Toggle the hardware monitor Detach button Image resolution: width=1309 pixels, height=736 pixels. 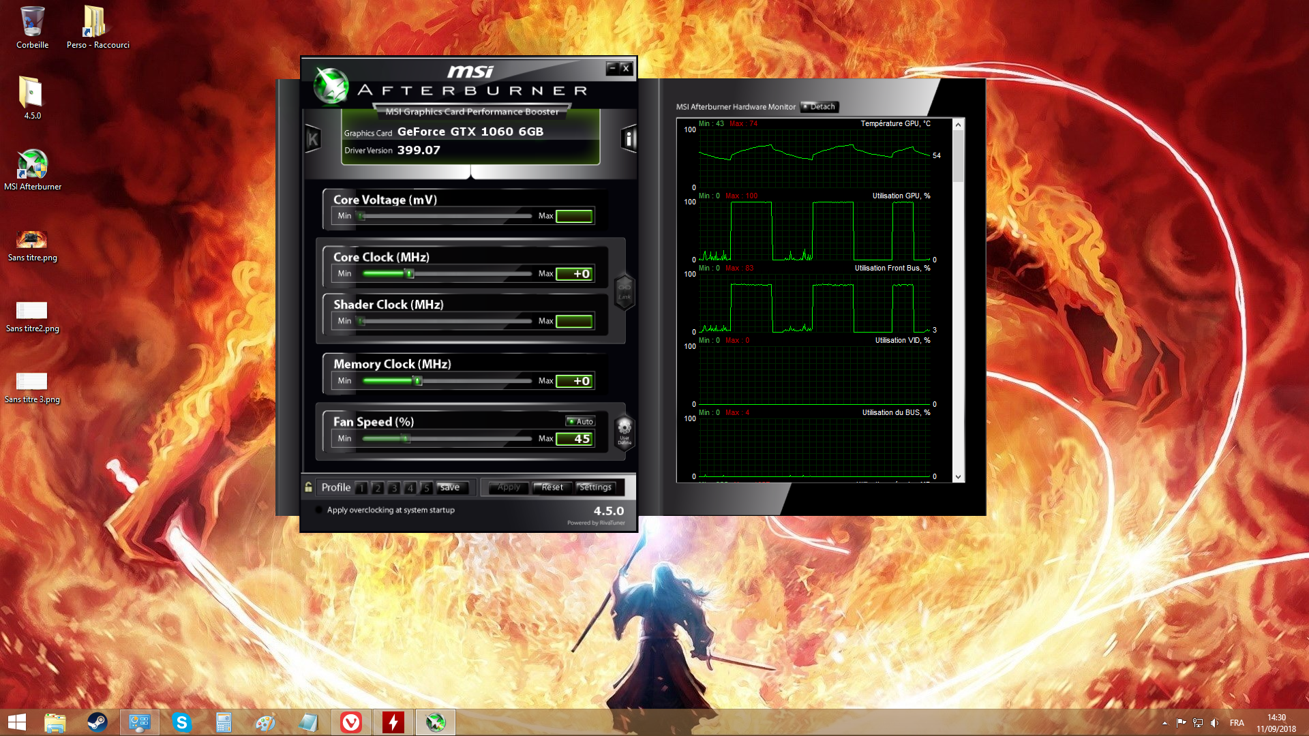(x=819, y=106)
